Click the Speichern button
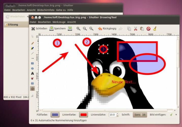Viewport: 182px width, 127px height. [x=57, y=28]
